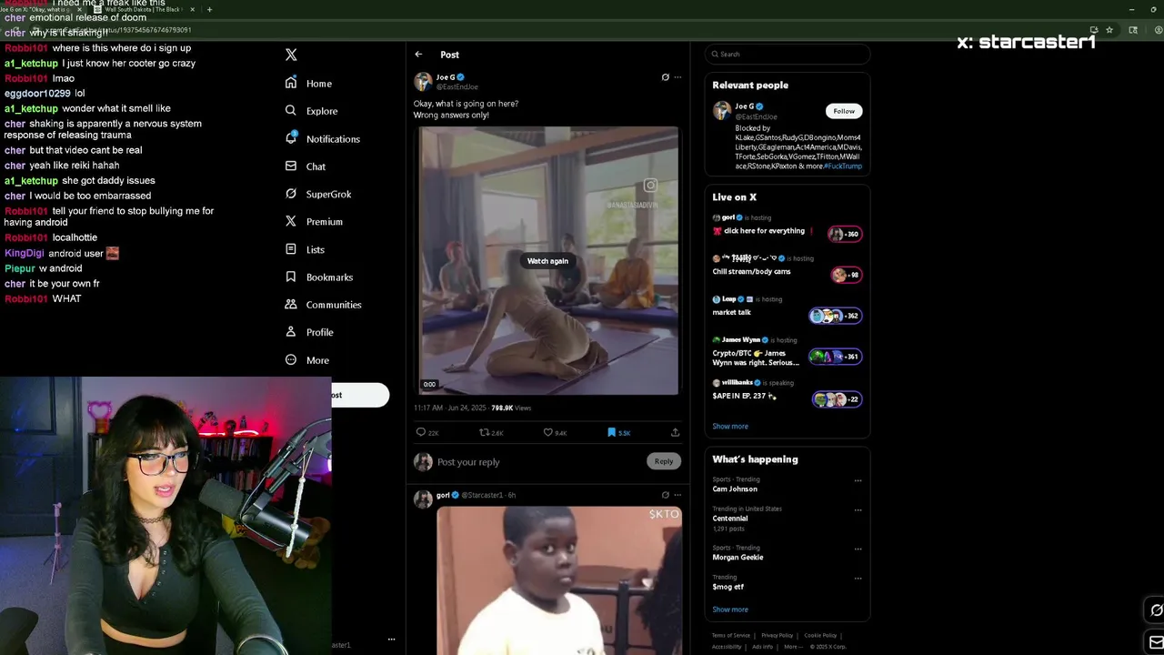Open Profile in X sidebar
Screen dimensions: 1164x655
(309, 332)
